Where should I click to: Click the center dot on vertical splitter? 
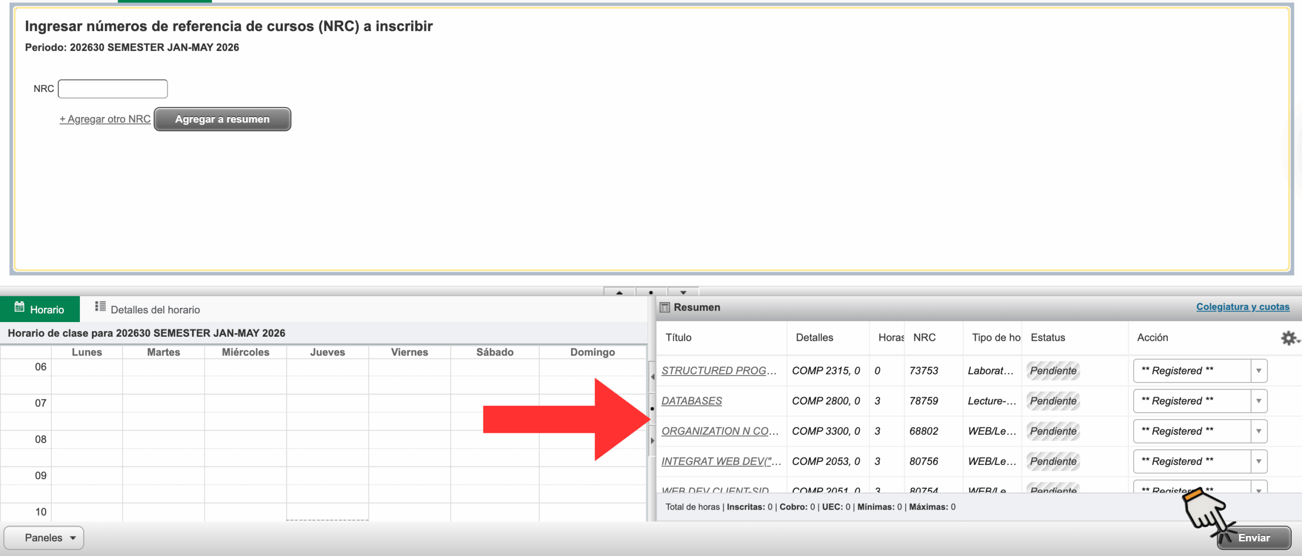(x=652, y=408)
